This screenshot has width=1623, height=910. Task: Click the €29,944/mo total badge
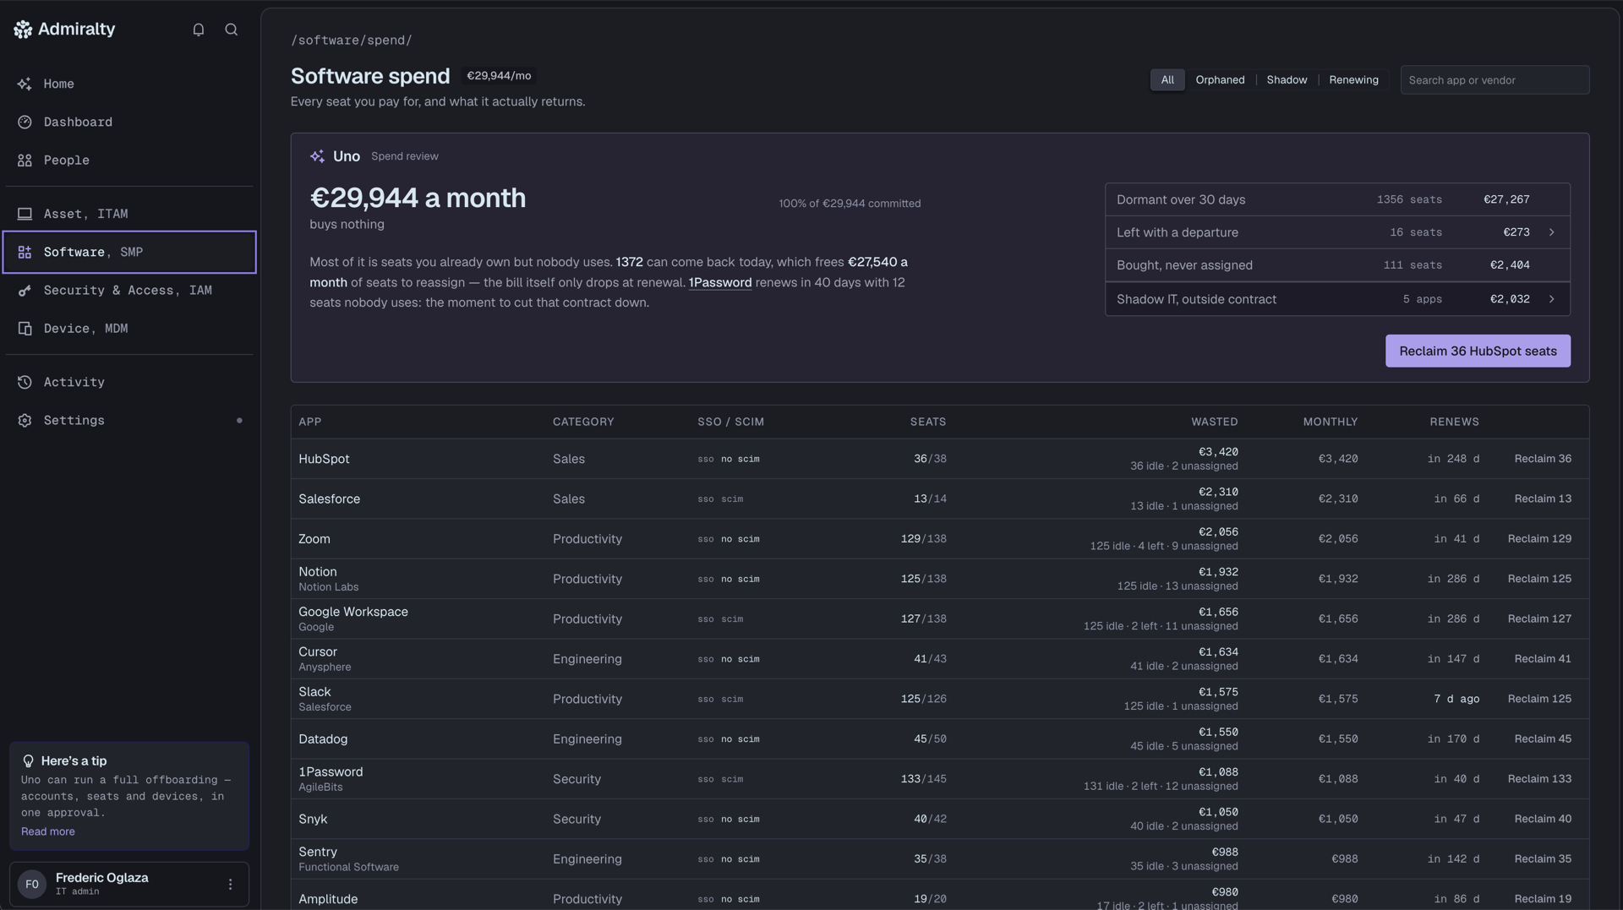click(x=499, y=76)
